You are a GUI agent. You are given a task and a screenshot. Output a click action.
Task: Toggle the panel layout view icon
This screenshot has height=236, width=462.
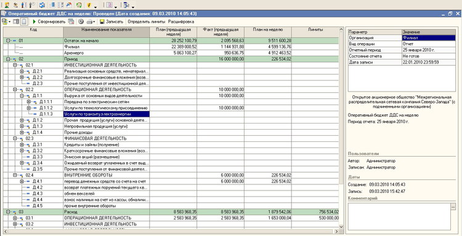coord(16,22)
